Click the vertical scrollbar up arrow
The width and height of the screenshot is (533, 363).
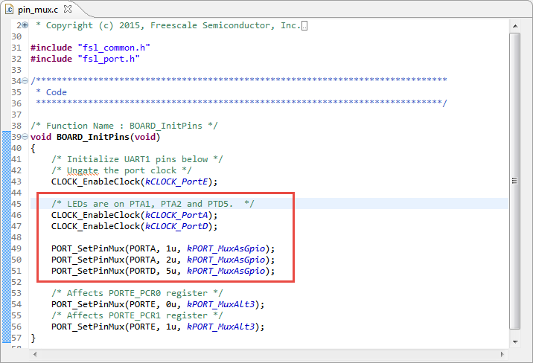[514, 25]
